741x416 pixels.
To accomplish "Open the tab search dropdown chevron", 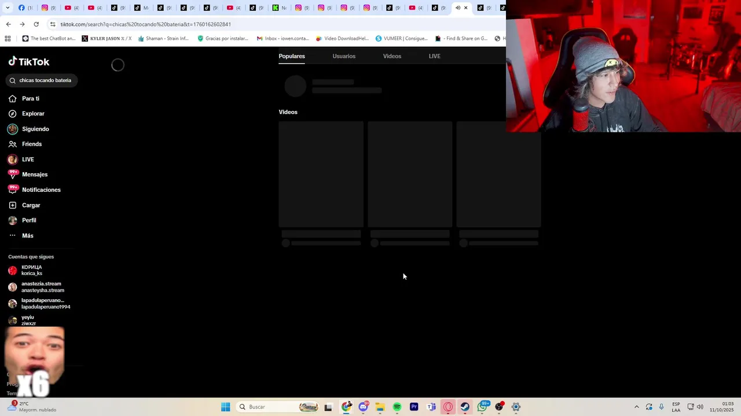I will (8, 8).
